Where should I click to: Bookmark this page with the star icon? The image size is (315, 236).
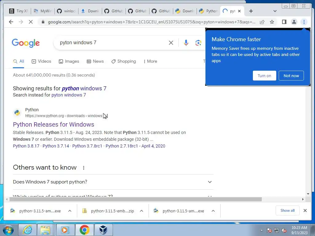[x=272, y=22]
